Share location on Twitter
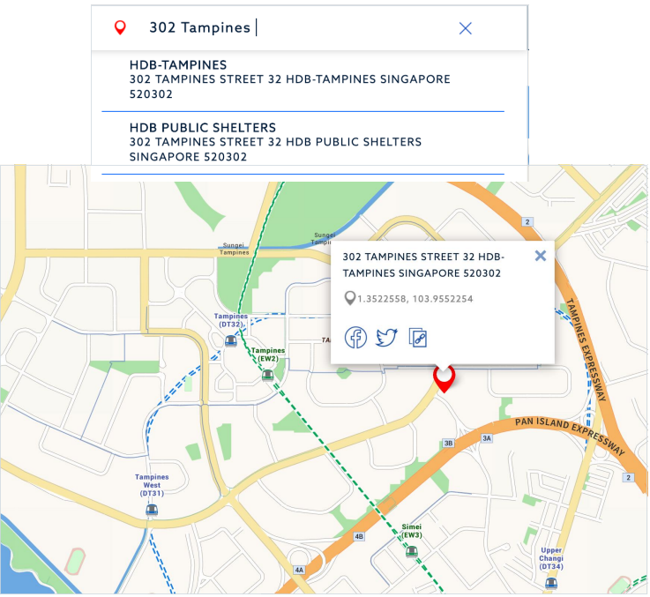650x597 pixels. coord(386,337)
